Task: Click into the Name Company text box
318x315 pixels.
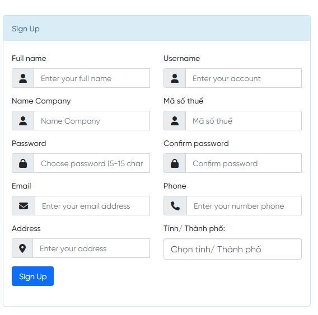Action: 92,121
